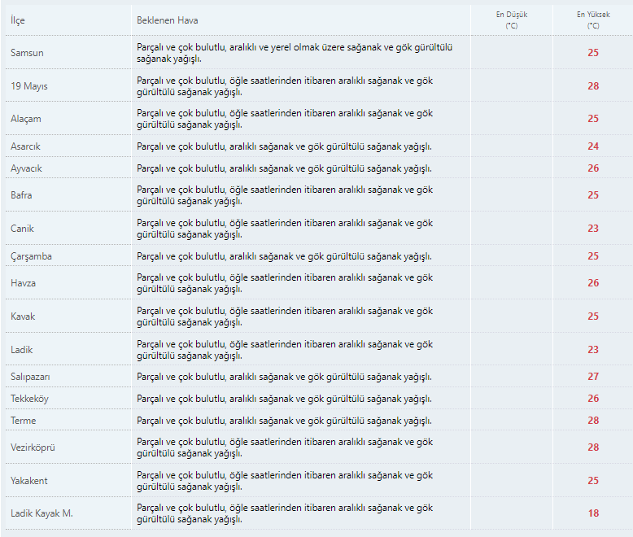Select the Havza district name
This screenshot has height=537, width=633.
pos(23,283)
